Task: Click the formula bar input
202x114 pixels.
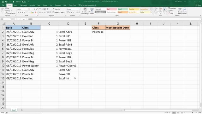Action: pyautogui.click(x=113, y=19)
